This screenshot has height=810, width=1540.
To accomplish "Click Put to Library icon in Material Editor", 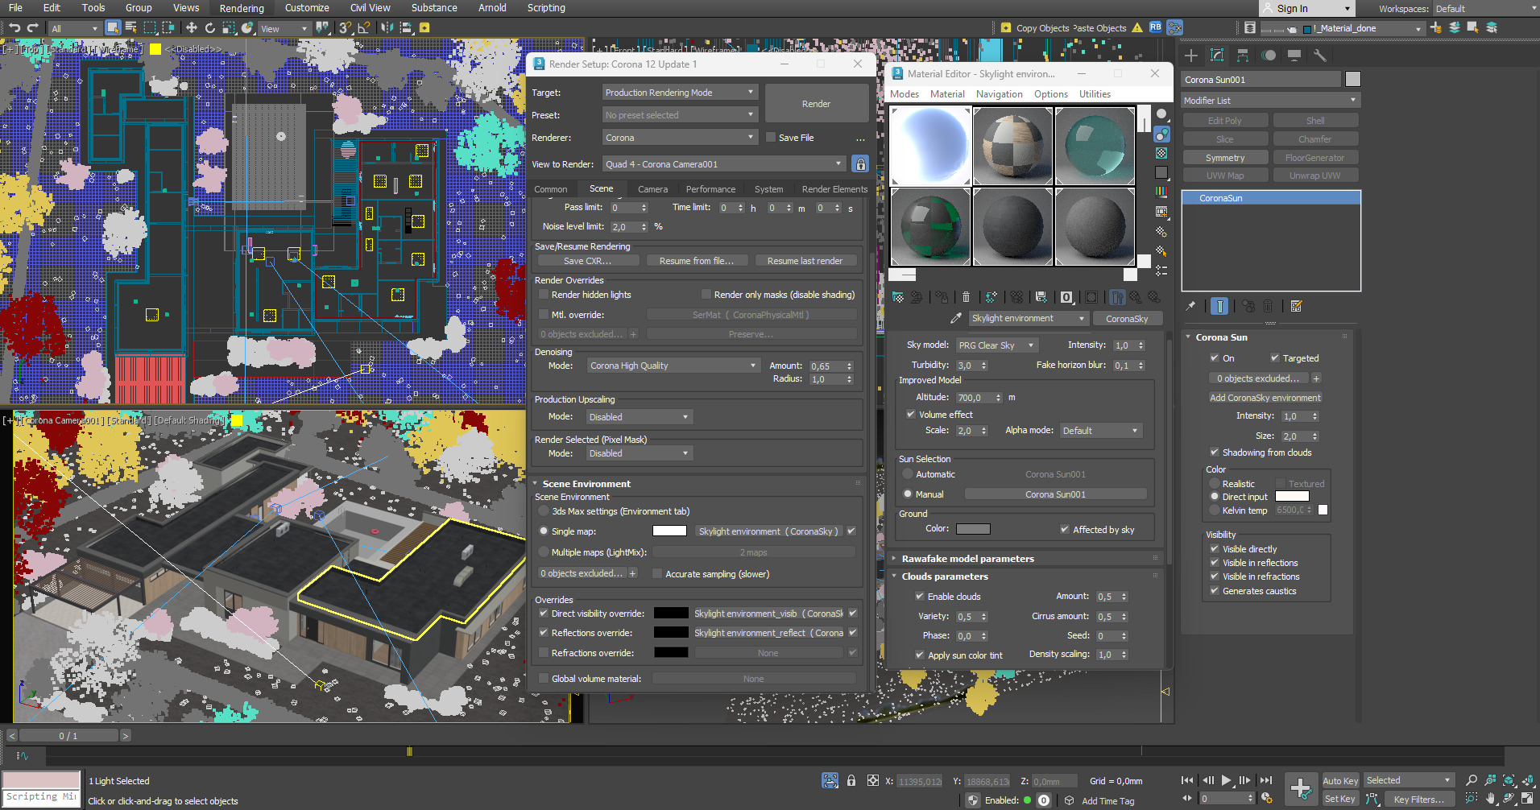I will 1041,297.
